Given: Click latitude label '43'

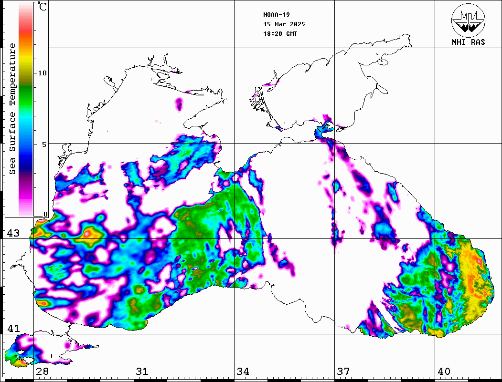Looking at the screenshot, I should [13, 233].
